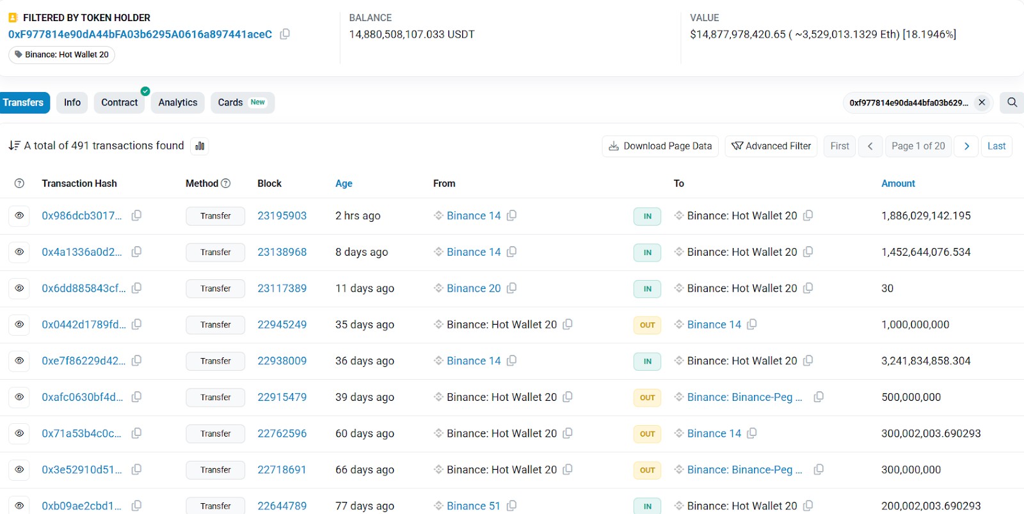This screenshot has width=1024, height=514.
Task: Copy transaction hash 0x3e52910d51
Action: click(136, 470)
